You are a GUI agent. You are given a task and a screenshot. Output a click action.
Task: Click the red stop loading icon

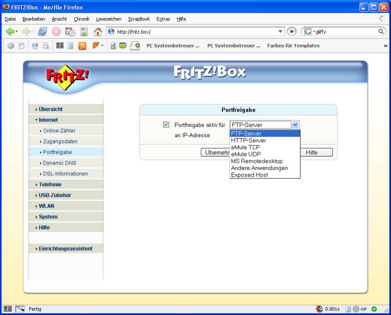56,32
